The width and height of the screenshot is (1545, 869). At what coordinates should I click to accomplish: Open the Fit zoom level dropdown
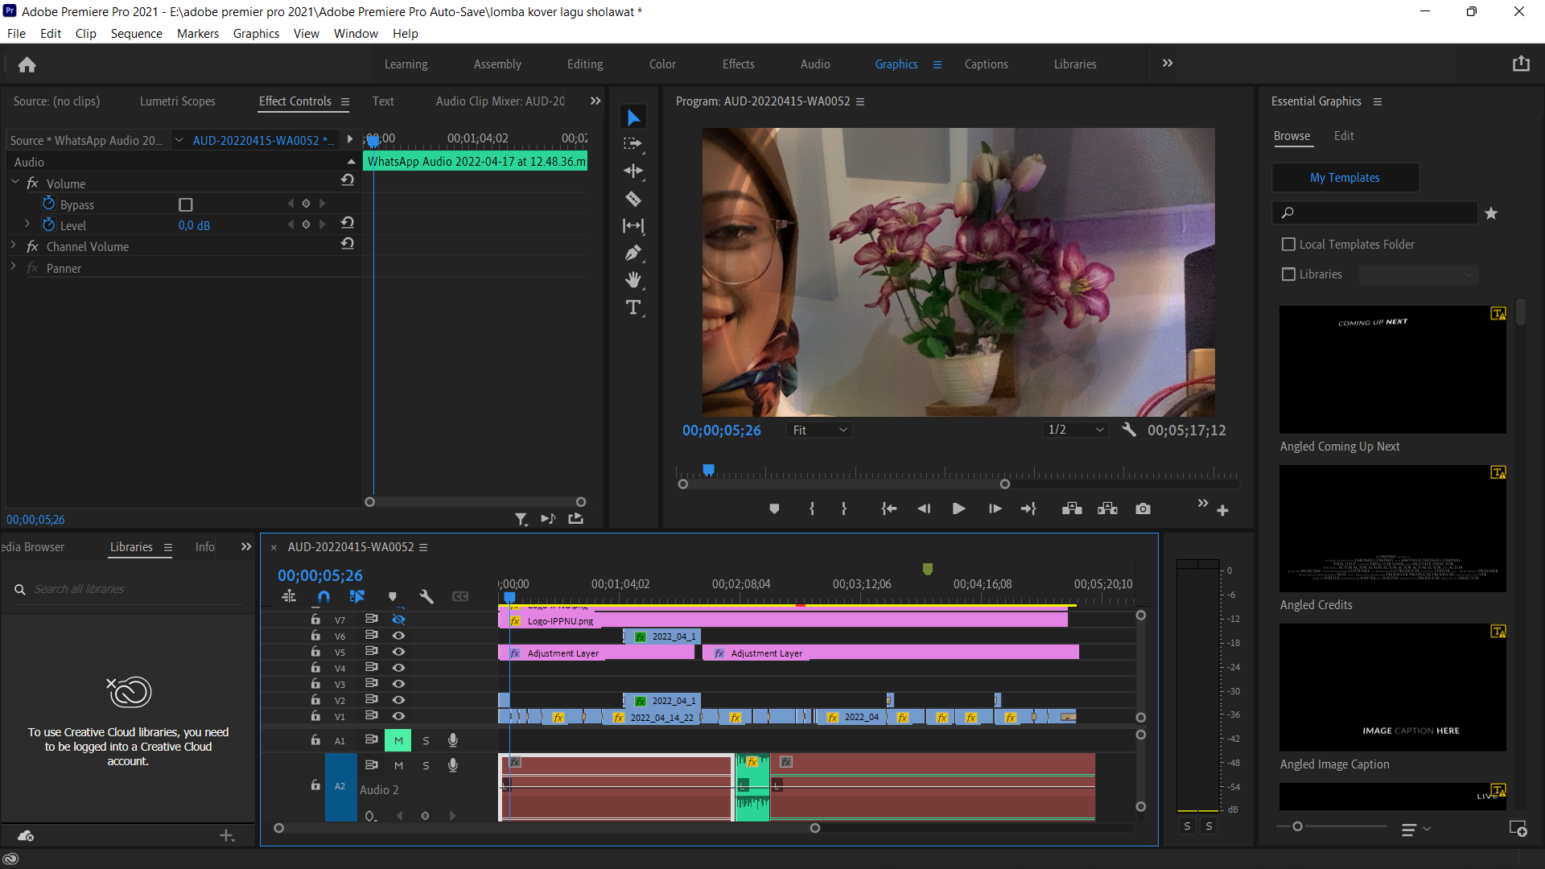click(x=819, y=430)
